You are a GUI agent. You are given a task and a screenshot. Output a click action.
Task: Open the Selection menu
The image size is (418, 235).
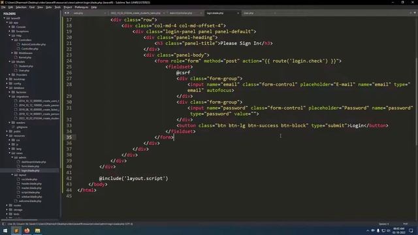point(21,7)
